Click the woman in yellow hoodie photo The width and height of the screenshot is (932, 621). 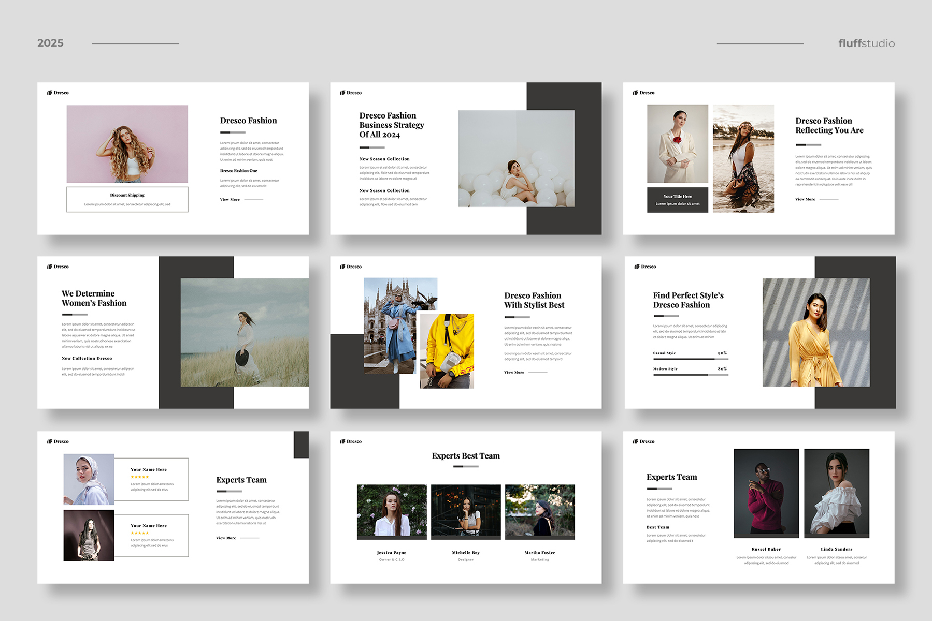pyautogui.click(x=447, y=351)
